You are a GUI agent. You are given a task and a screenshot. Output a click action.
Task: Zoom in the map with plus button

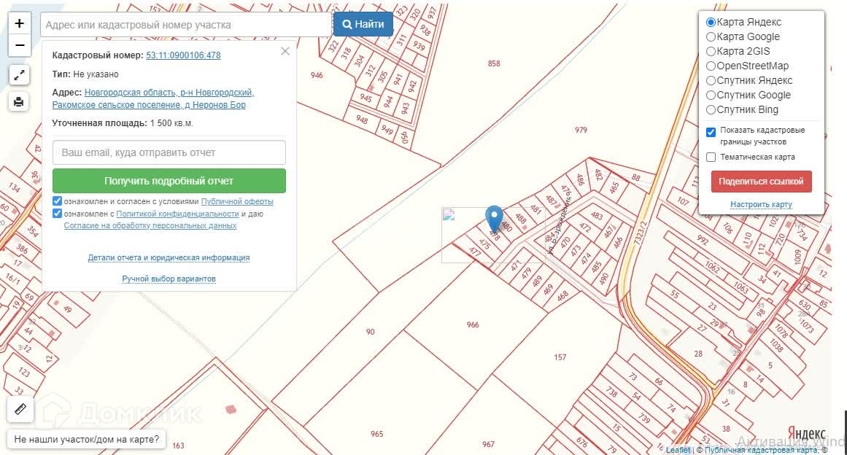(x=20, y=24)
